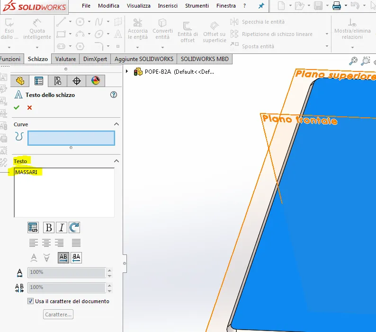Select the Circle sketch tool
The height and width of the screenshot is (332, 376).
point(80,22)
